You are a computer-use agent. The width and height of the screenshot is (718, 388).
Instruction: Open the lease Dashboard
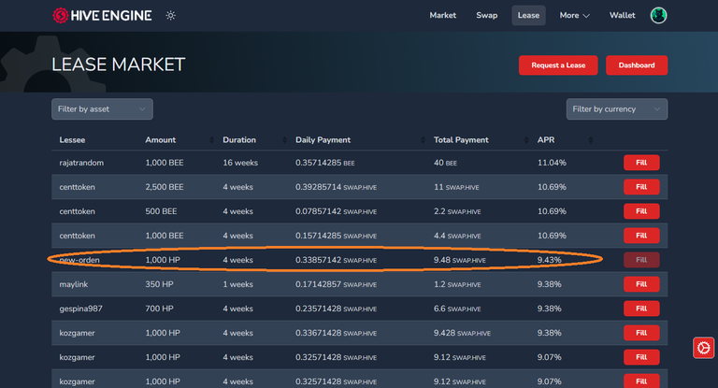[637, 65]
